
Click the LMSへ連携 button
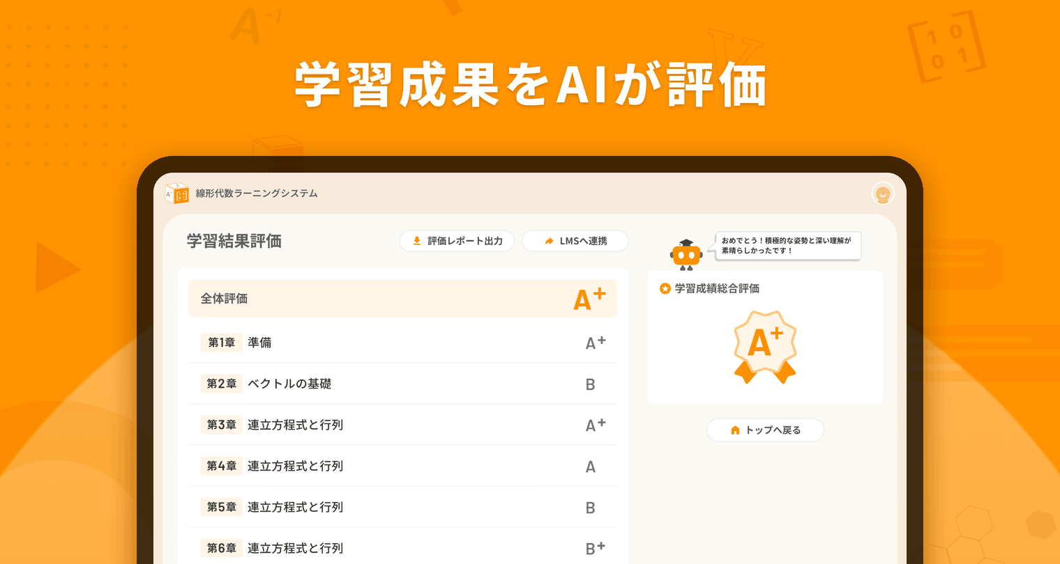[575, 241]
